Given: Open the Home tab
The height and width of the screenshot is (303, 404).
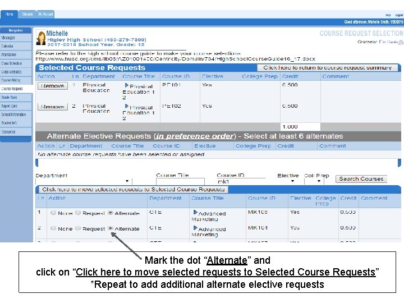Looking at the screenshot, I should pos(10,14).
